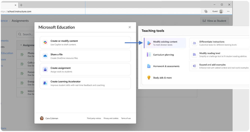The image size is (250, 132).
Task: Open a new browser tab
Action: click(21, 5)
